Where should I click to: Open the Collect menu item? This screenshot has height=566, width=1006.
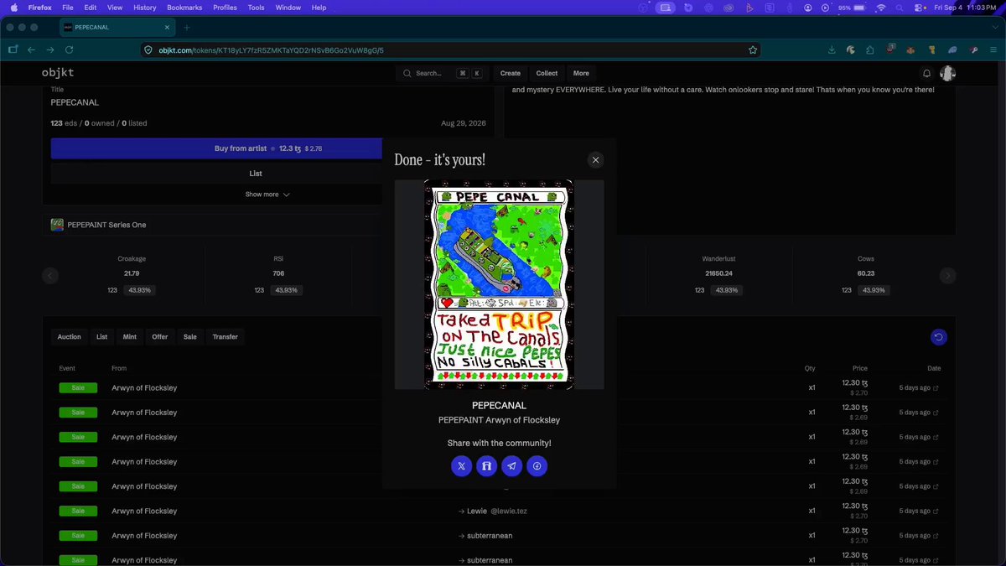tap(547, 73)
